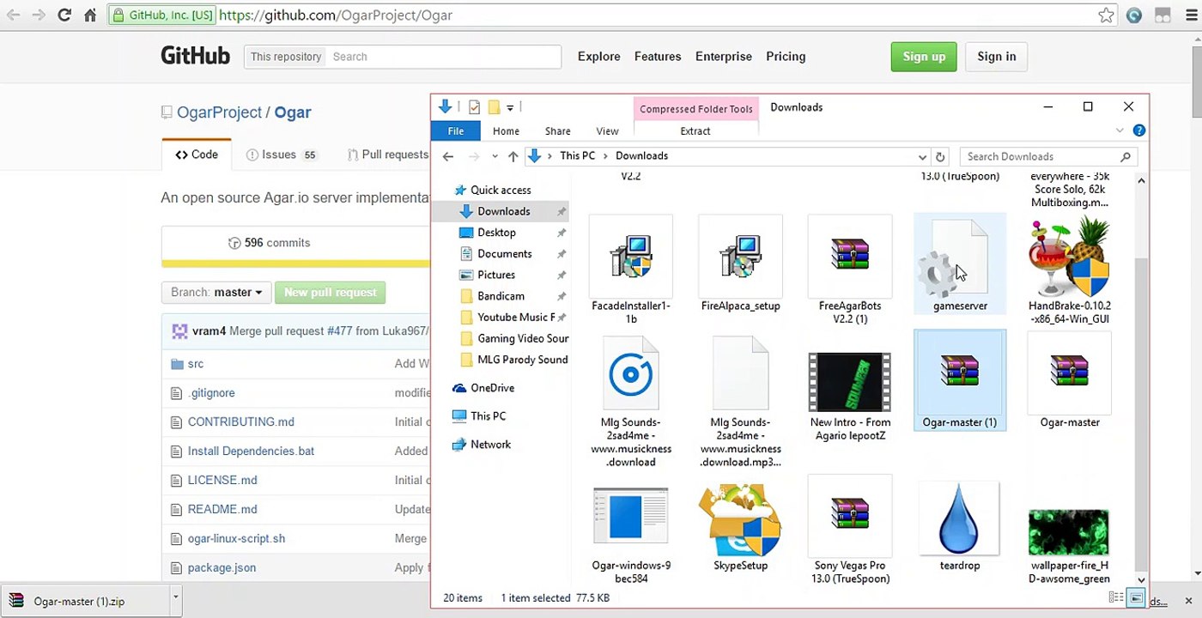This screenshot has width=1202, height=618.
Task: Click the Sign up button
Action: [x=924, y=57]
